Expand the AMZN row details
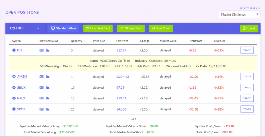 tap(14, 77)
